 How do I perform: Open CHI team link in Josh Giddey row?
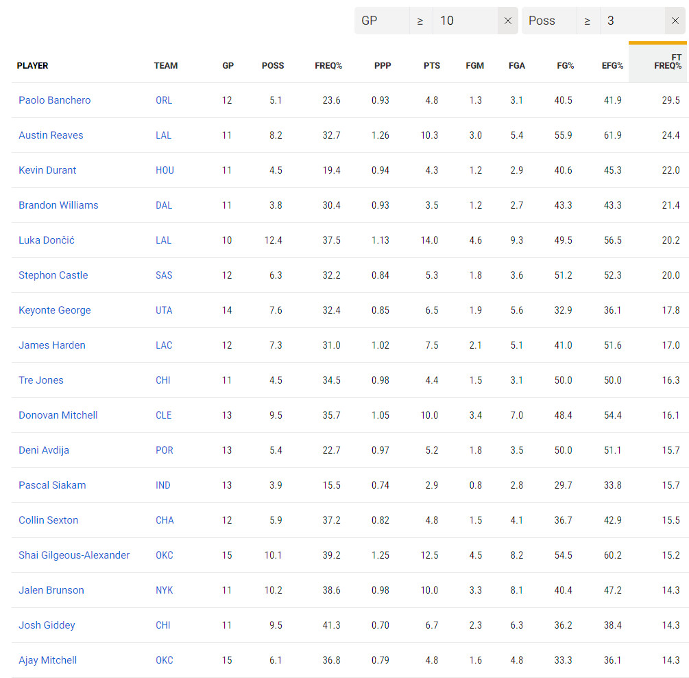click(163, 625)
